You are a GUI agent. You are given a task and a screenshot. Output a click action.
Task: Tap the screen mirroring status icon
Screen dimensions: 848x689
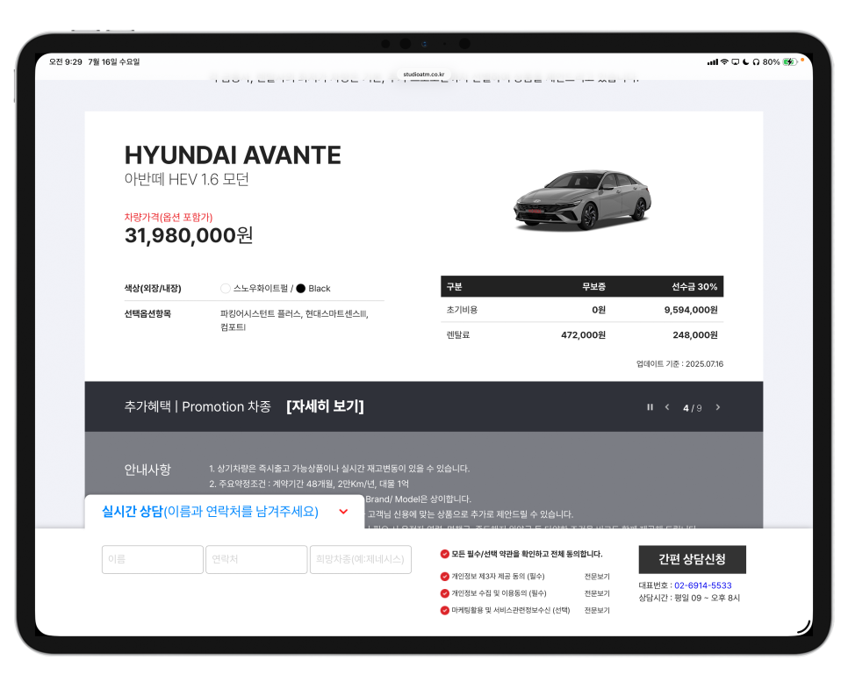[735, 62]
